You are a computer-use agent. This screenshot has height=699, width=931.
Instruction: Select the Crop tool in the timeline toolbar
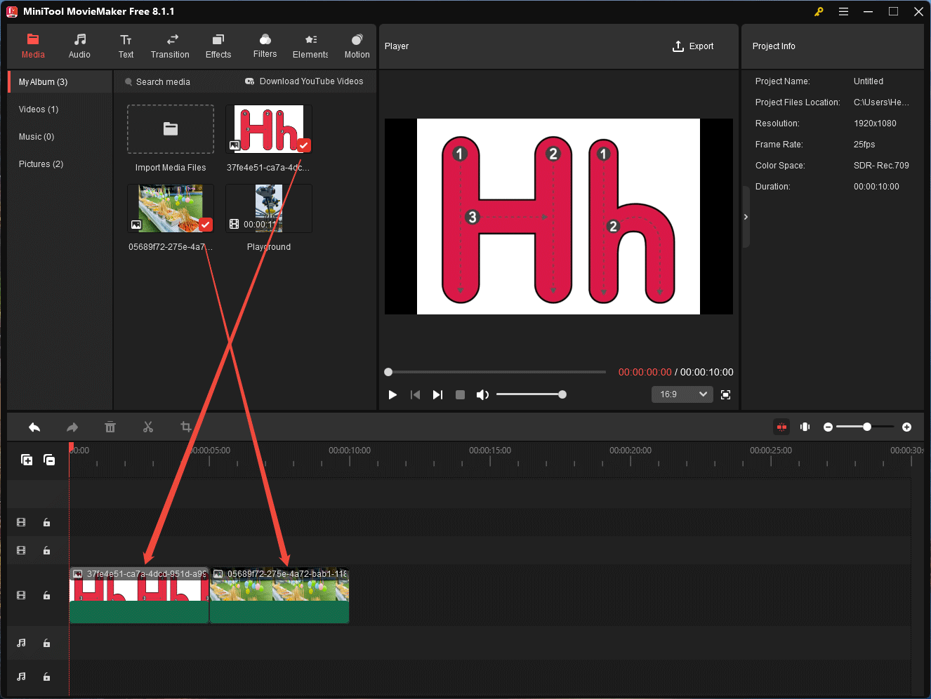pos(185,427)
